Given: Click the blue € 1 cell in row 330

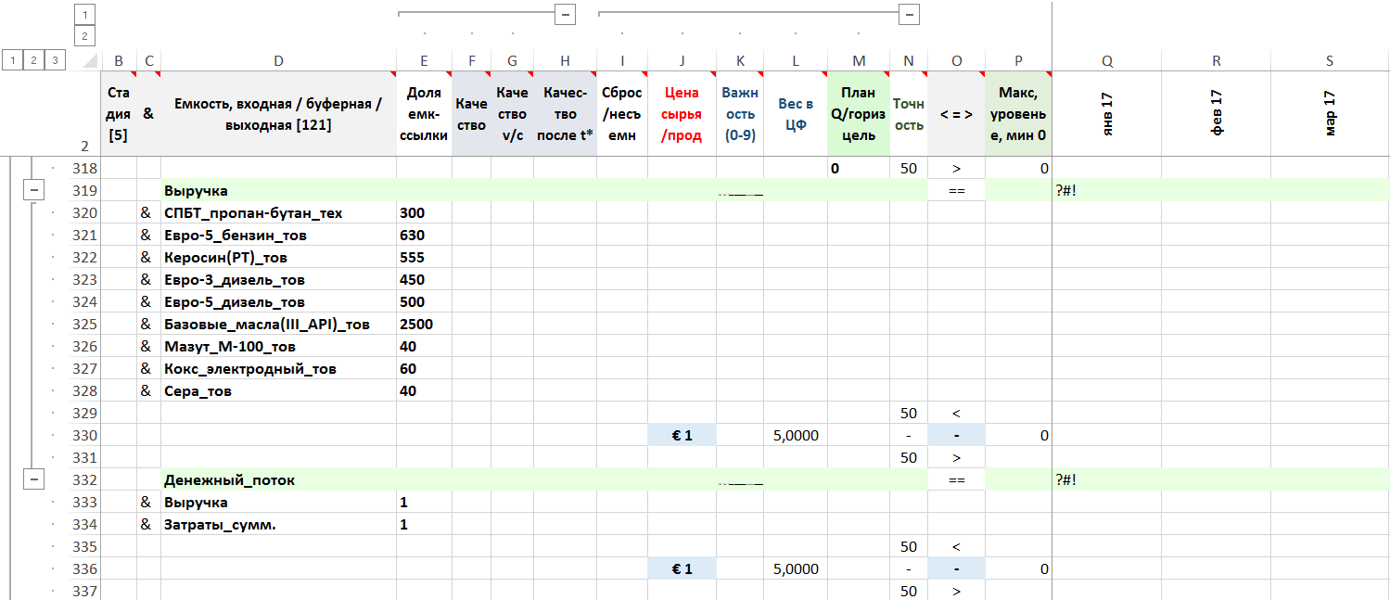Looking at the screenshot, I should [682, 436].
